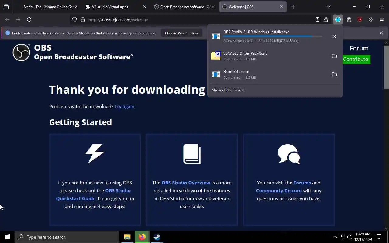Bookmark this page with star
The image size is (389, 243).
pyautogui.click(x=326, y=19)
